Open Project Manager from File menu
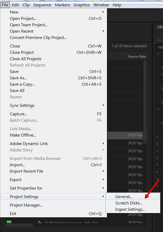This screenshot has width=163, height=232. (x=26, y=205)
